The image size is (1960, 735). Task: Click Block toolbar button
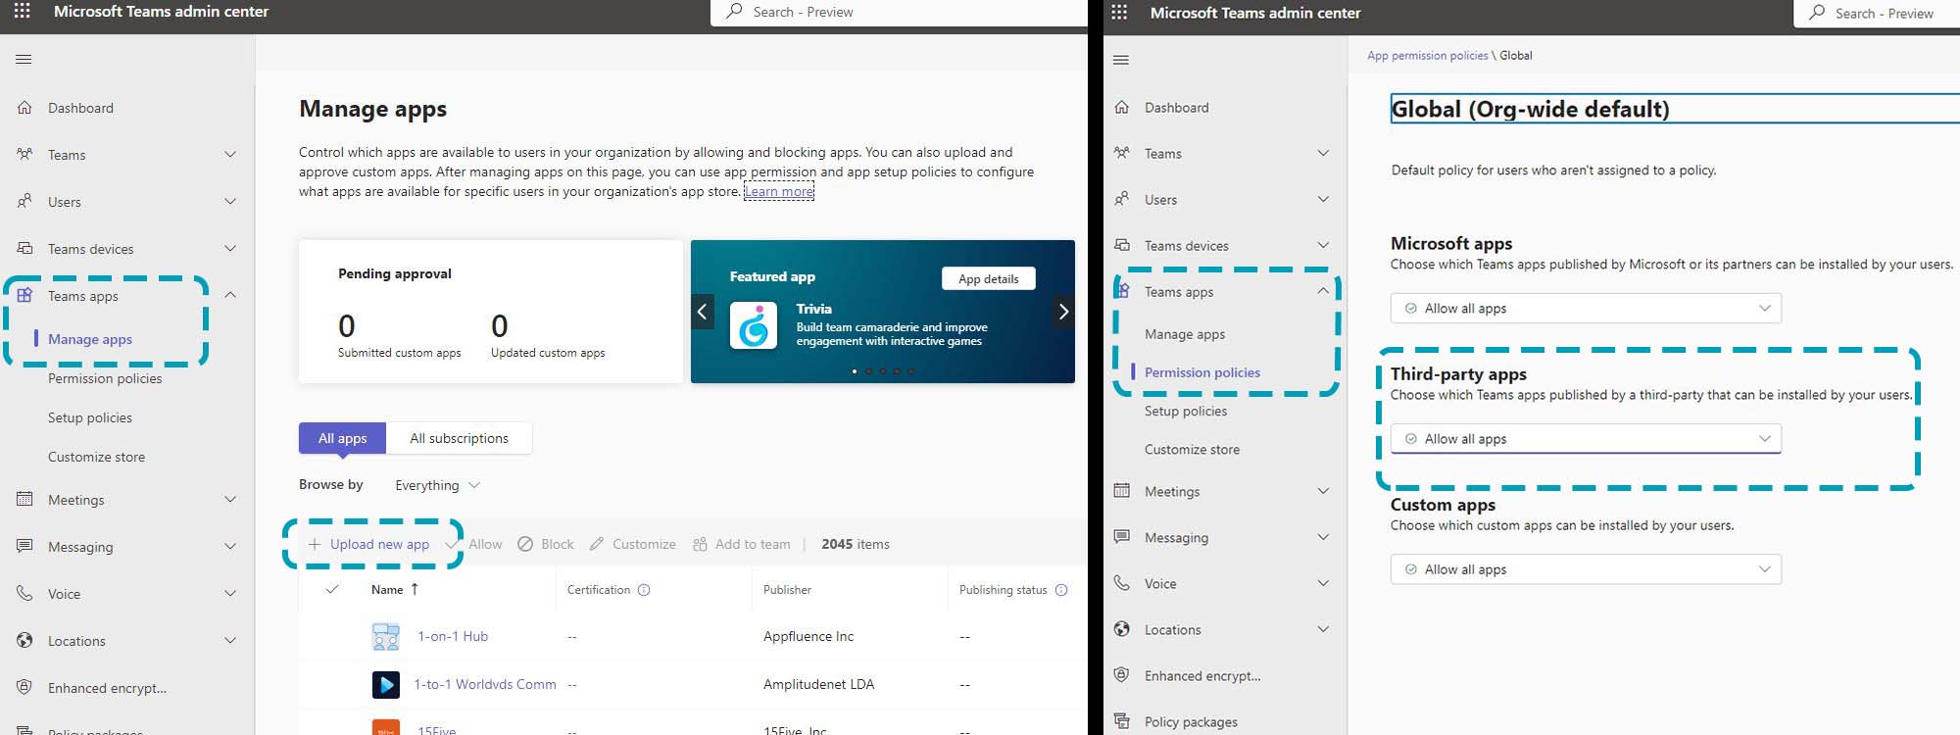(x=546, y=544)
